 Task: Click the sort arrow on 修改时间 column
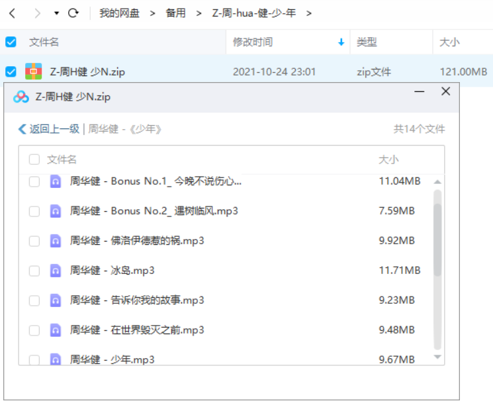(341, 42)
